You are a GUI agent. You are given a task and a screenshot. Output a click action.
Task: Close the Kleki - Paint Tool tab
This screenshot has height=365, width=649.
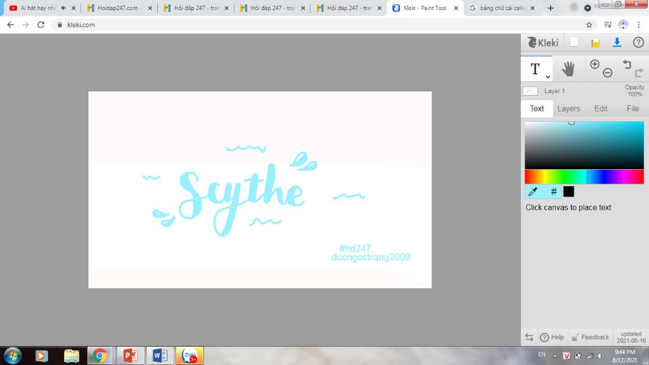tap(456, 8)
